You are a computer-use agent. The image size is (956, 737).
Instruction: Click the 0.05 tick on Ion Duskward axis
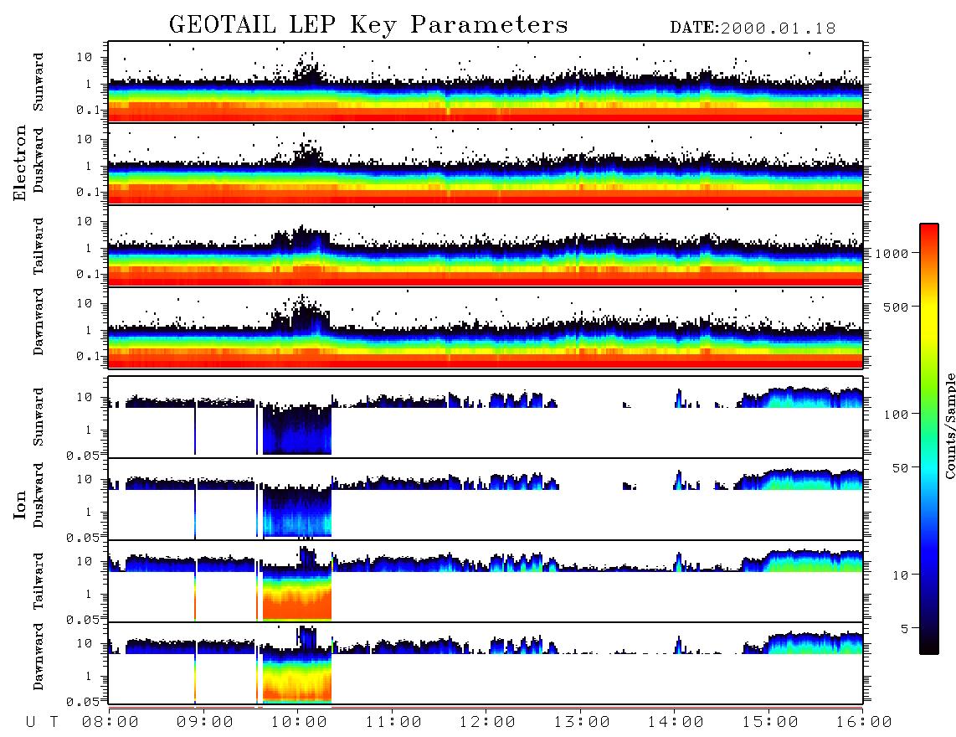[82, 538]
